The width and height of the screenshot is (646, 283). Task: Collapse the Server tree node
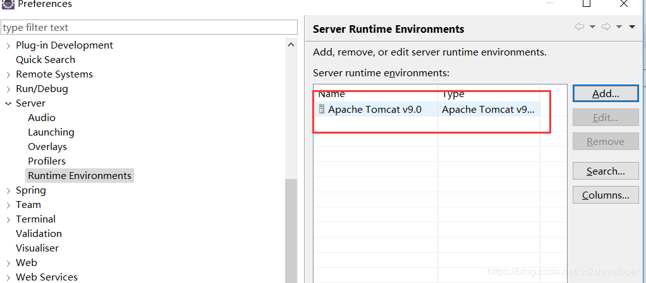8,103
